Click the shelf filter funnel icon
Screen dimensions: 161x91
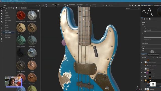(16, 8)
